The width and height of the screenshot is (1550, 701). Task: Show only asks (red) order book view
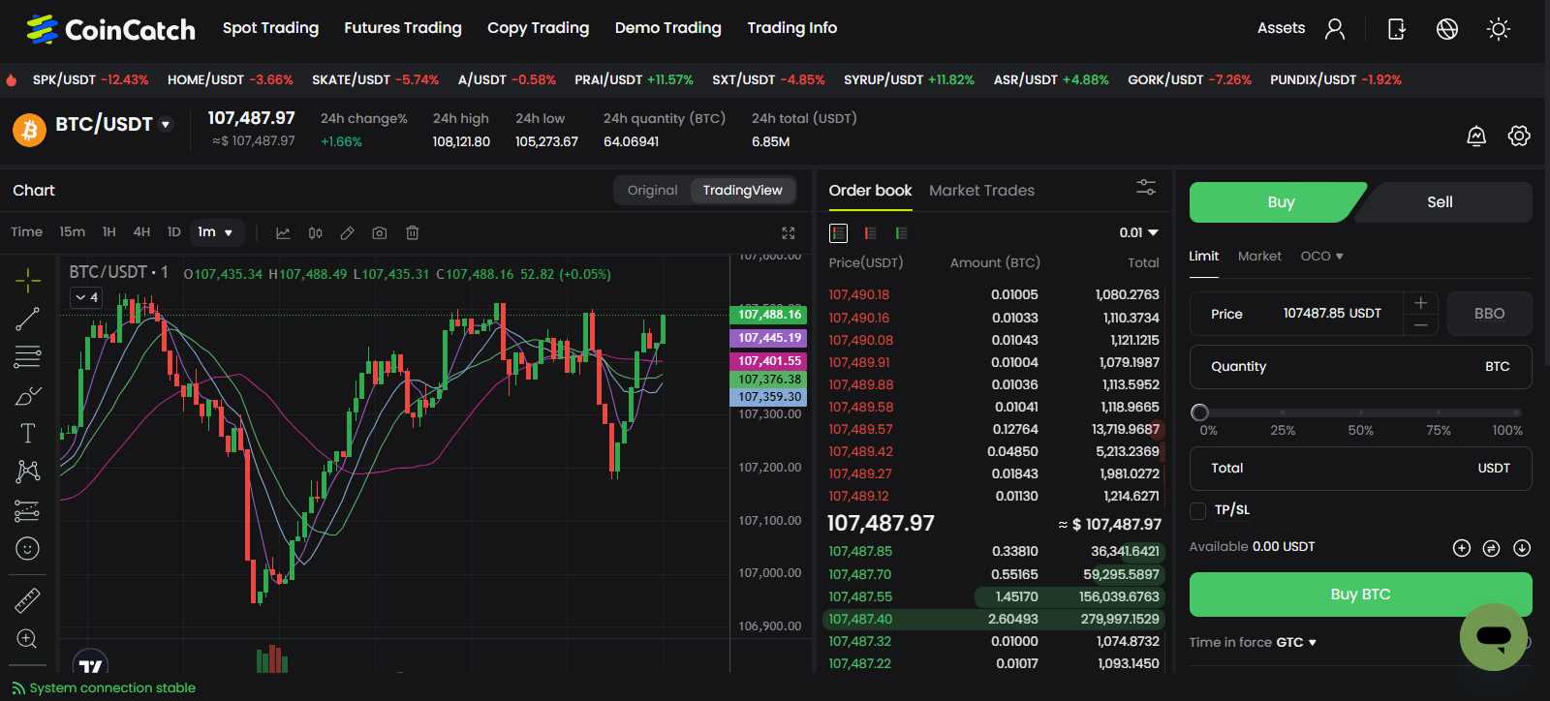870,233
